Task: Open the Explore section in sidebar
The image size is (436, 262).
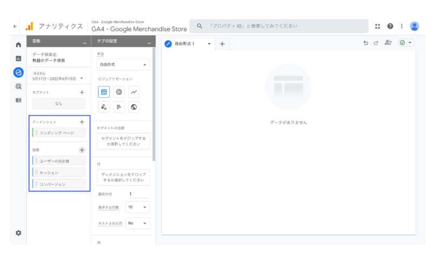Action: tap(18, 72)
